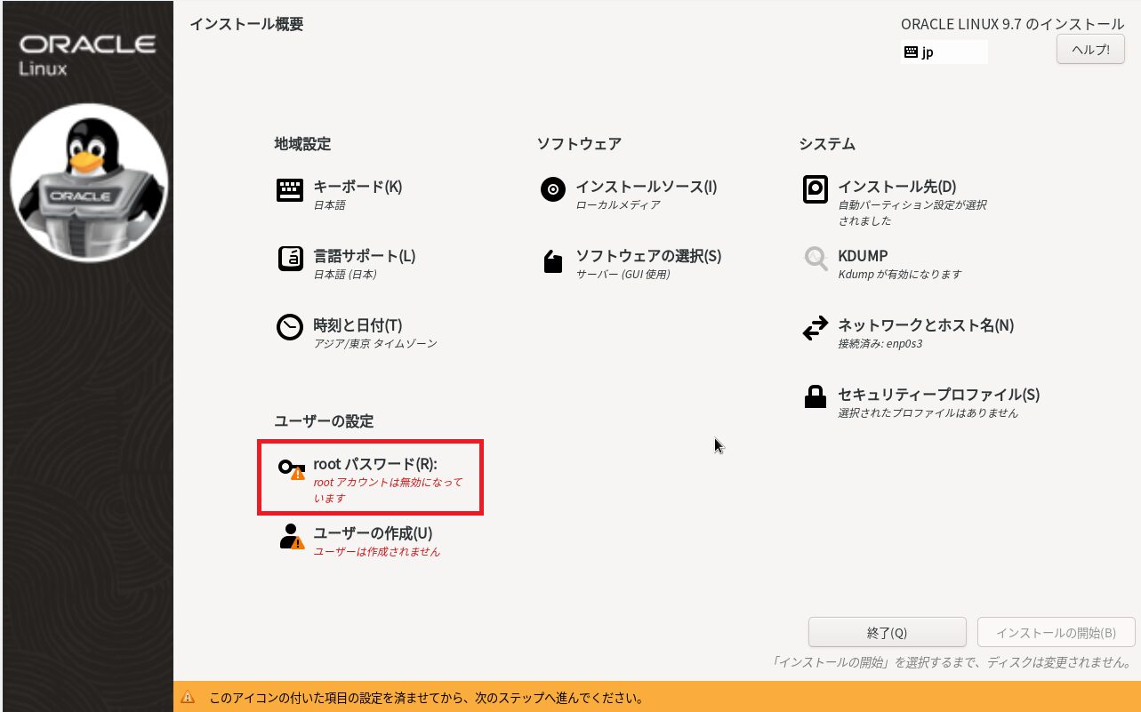Viewport: 1141px width, 712px height.
Task: Open the ソフトウェアの選択(S) label text
Action: click(648, 256)
